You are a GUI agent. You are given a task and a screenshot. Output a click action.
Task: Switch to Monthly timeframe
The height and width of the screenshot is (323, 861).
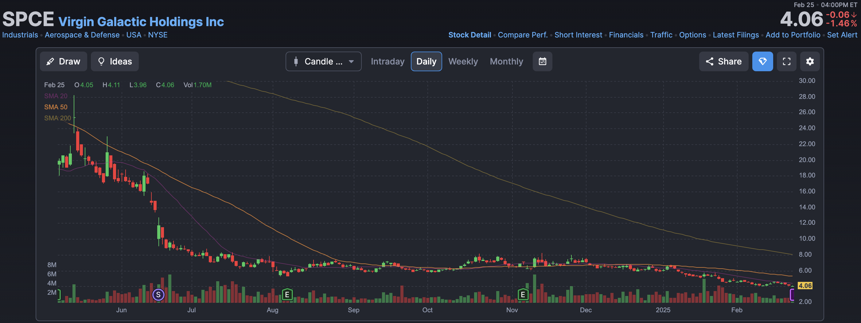[x=506, y=61]
